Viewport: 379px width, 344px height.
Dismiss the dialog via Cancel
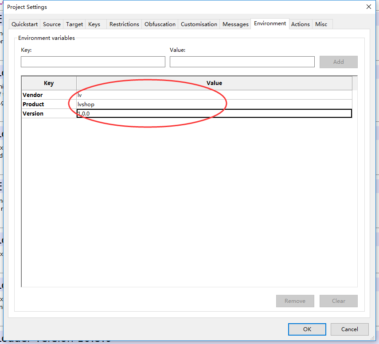[x=349, y=329]
